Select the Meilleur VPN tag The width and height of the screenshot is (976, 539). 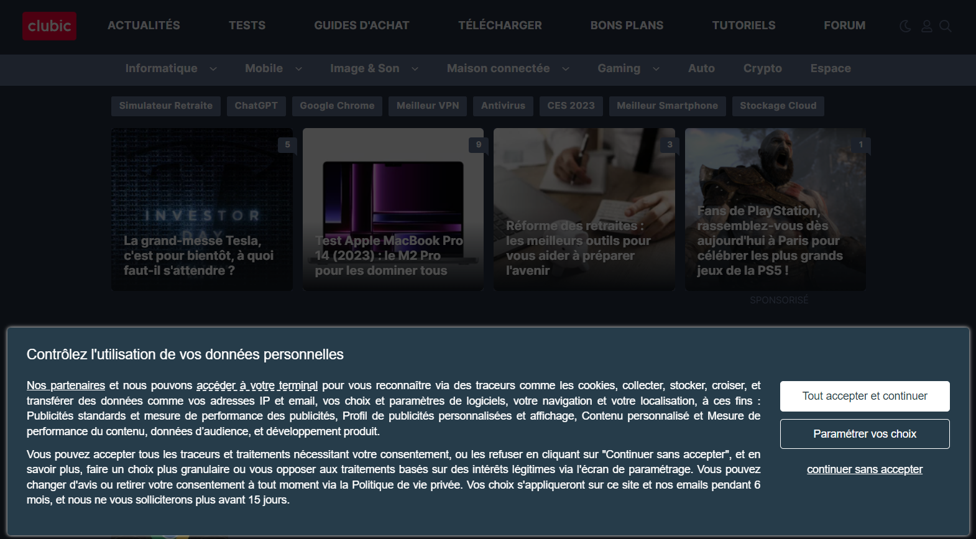(428, 106)
